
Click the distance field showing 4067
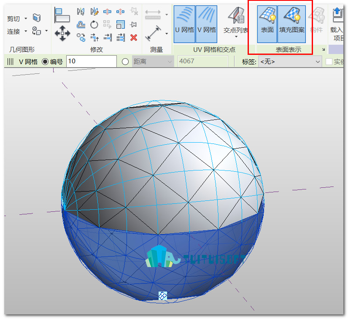click(203, 61)
